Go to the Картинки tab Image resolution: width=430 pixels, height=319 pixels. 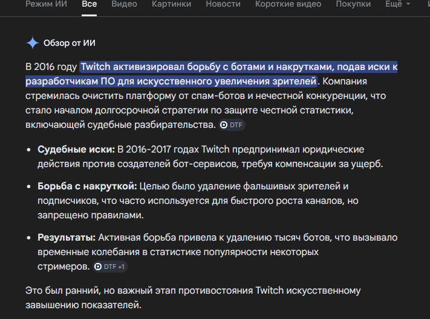click(x=171, y=4)
